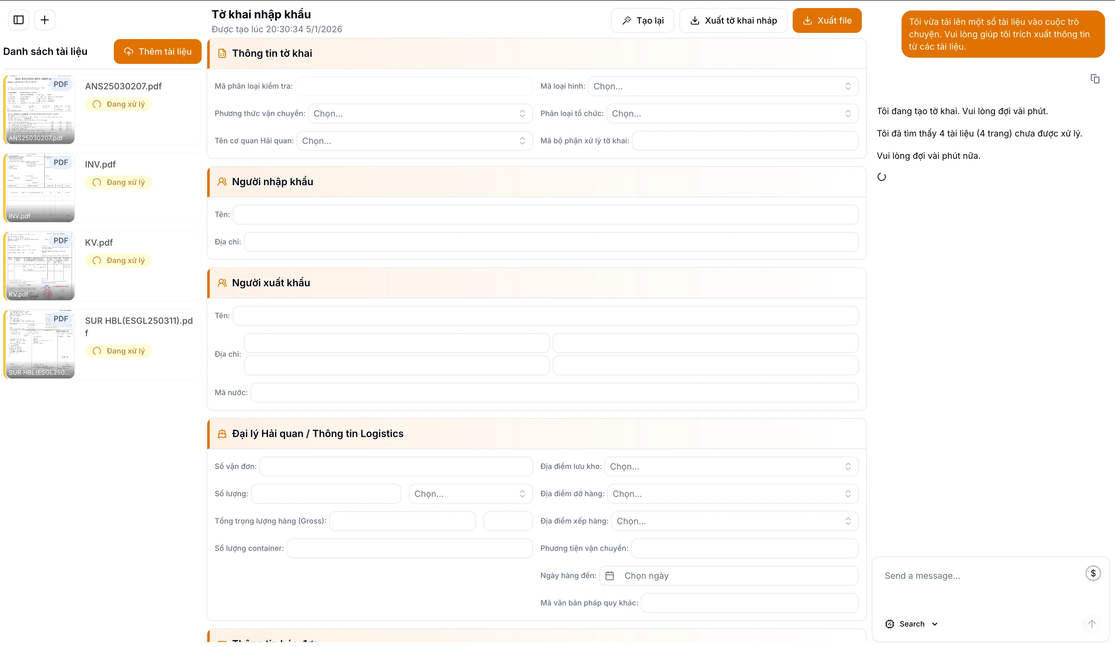Expand the Địa điểm lưu kho dropdown
This screenshot has height=647, width=1115.
pyautogui.click(x=731, y=466)
